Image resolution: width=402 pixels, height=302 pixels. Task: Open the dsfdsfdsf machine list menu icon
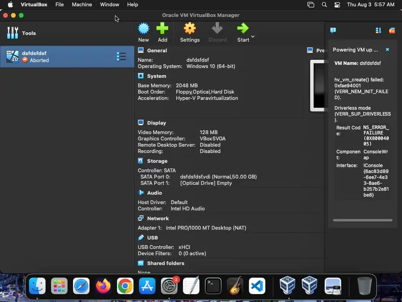click(x=121, y=57)
